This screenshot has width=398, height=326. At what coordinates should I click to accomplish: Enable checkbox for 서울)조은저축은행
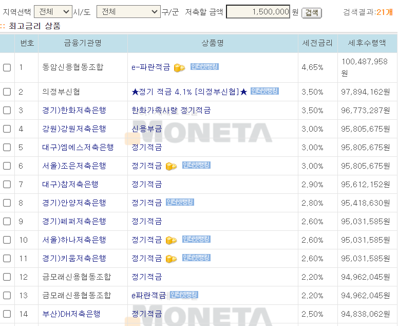(7, 166)
